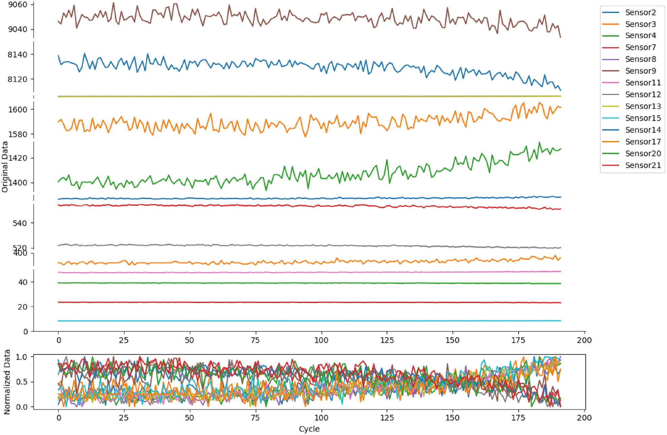Click the 9060 tick label at top

(18, 5)
